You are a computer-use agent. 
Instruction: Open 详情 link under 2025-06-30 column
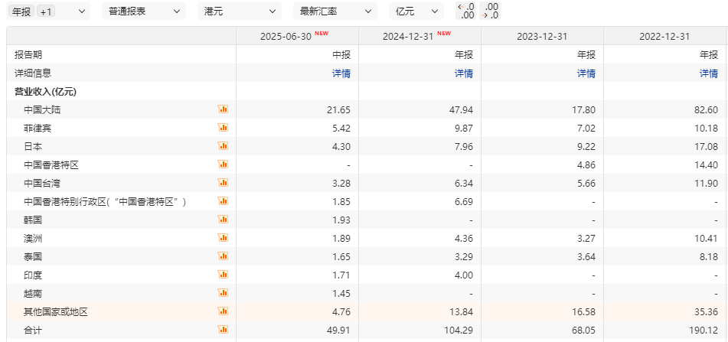click(x=341, y=73)
